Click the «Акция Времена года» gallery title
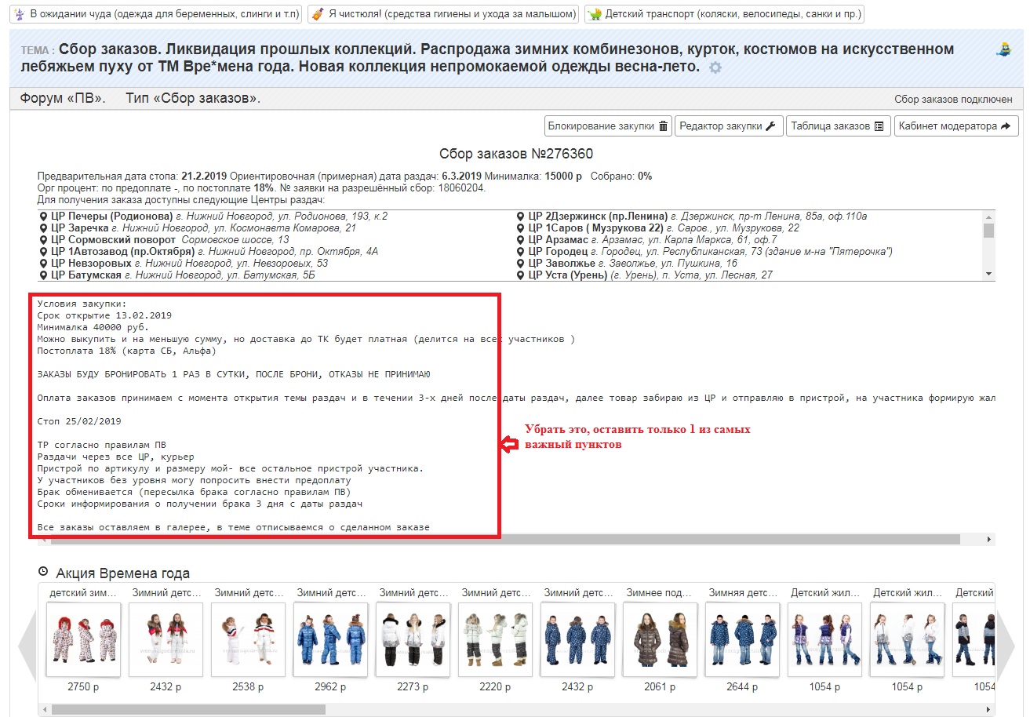The width and height of the screenshot is (1030, 717). coord(123,573)
